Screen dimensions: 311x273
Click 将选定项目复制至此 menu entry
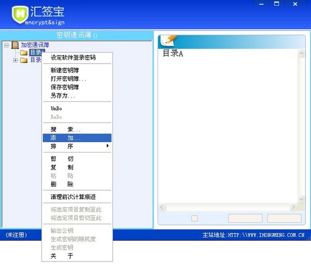[77, 209]
